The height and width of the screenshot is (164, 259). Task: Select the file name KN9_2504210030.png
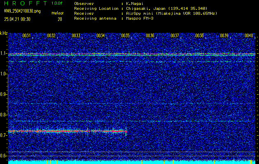click(22, 11)
